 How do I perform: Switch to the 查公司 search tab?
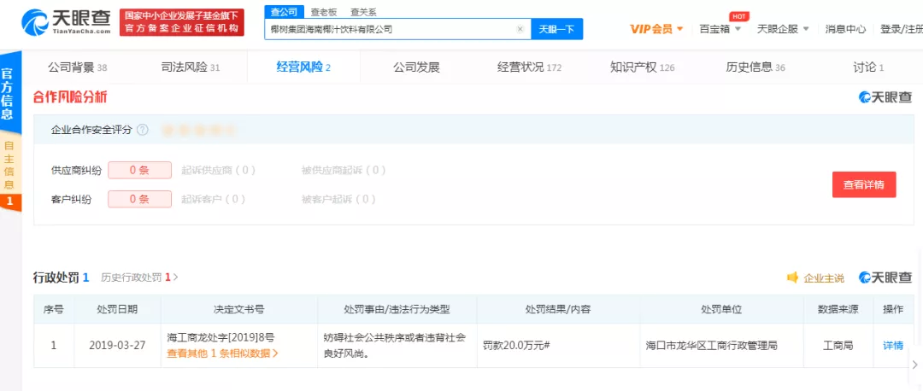click(284, 12)
